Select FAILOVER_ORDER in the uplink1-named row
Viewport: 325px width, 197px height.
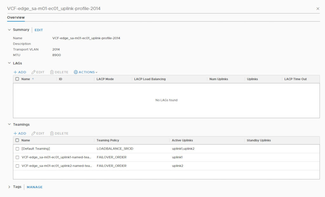(x=111, y=157)
